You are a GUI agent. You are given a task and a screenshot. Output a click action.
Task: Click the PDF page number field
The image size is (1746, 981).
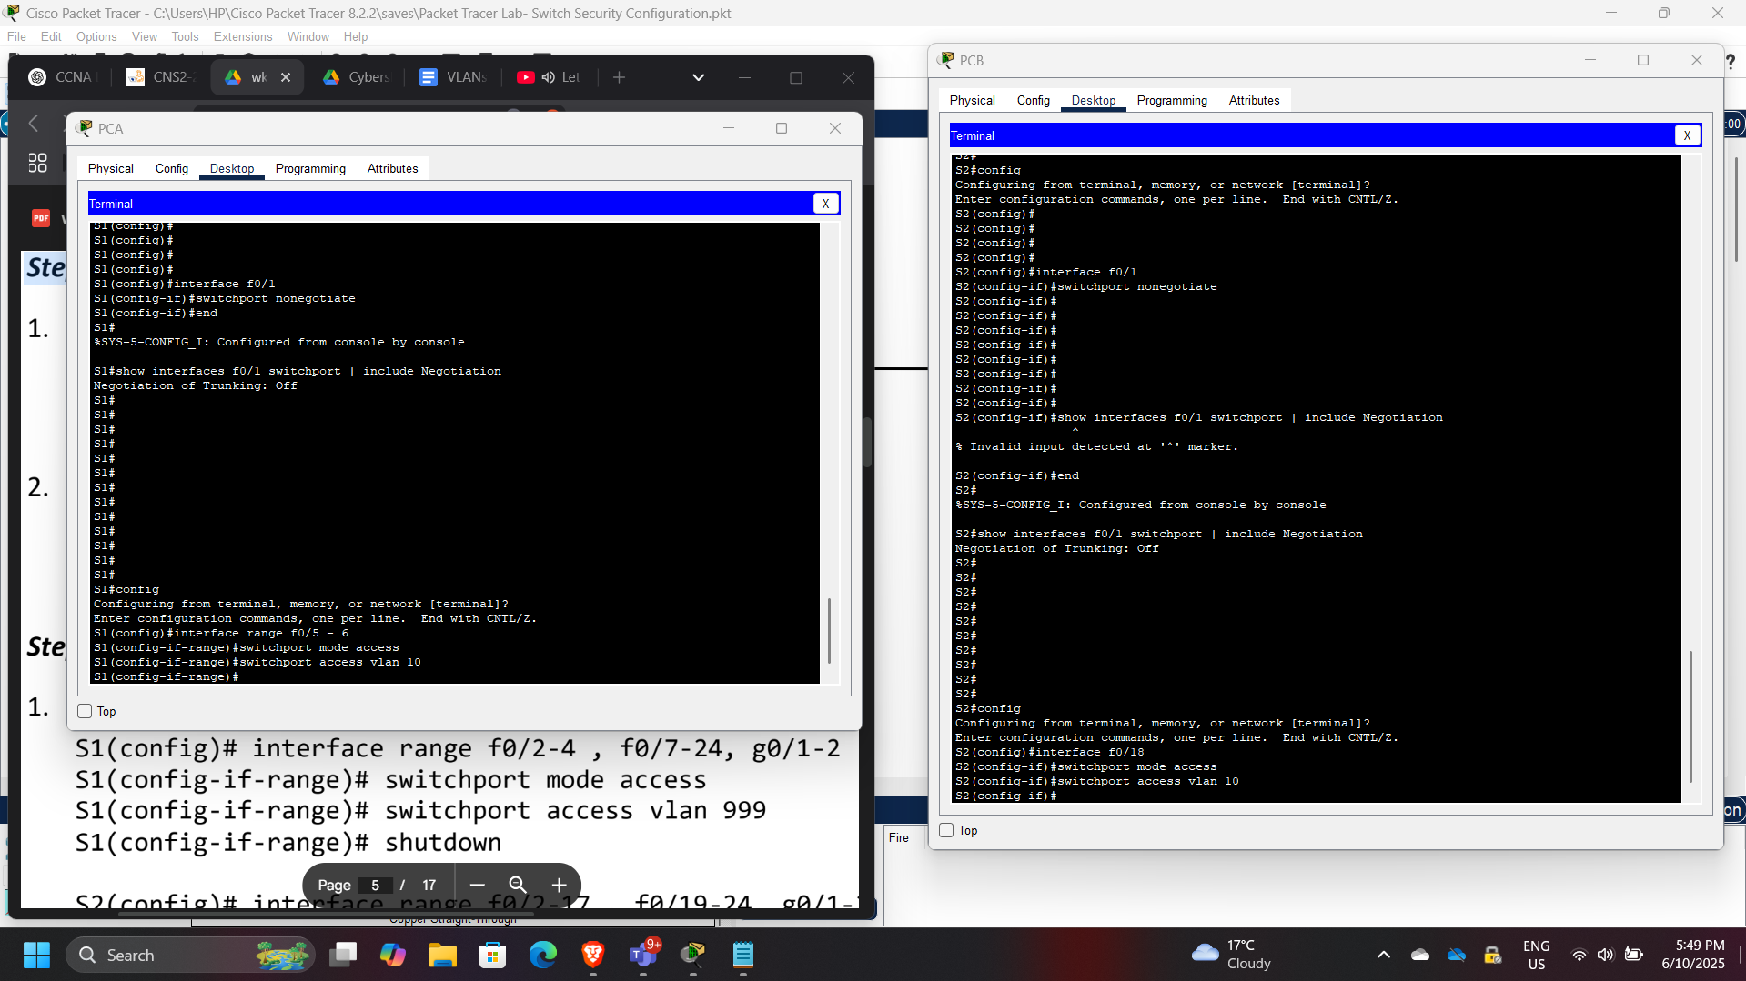(x=375, y=885)
